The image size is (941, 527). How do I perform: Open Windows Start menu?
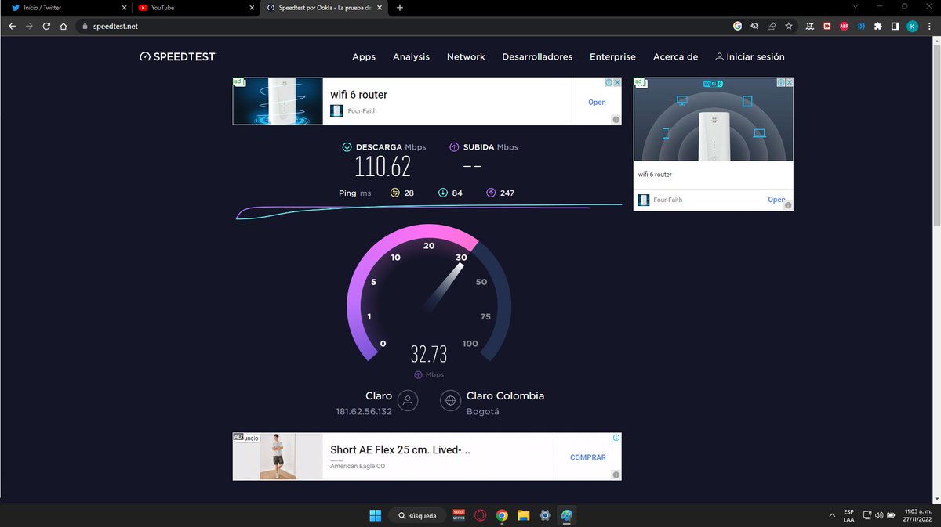pyautogui.click(x=375, y=515)
